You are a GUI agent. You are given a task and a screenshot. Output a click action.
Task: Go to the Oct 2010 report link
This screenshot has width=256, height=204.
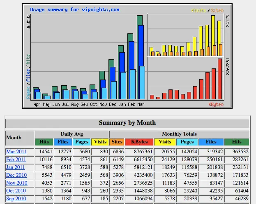coord(16,191)
